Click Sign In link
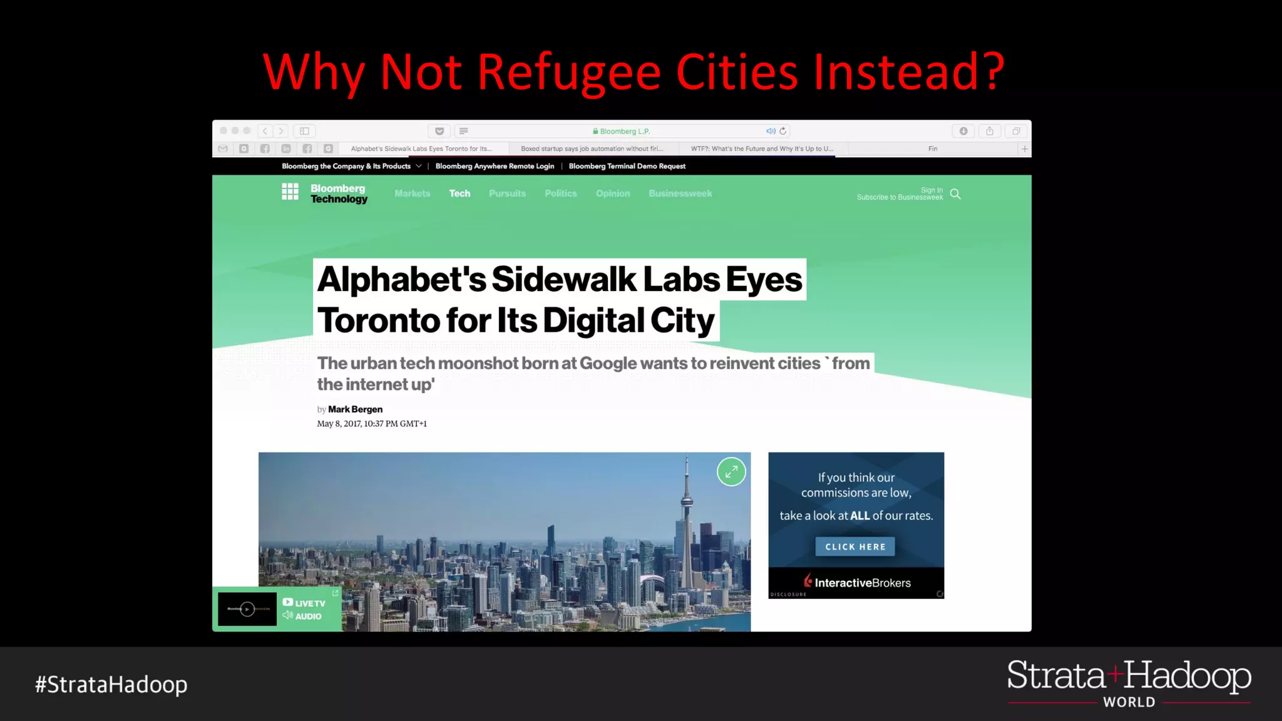Image resolution: width=1282 pixels, height=721 pixels. 931,190
